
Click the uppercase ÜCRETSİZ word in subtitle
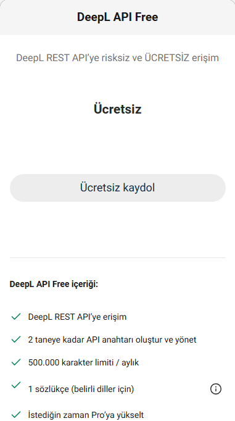[167, 58]
